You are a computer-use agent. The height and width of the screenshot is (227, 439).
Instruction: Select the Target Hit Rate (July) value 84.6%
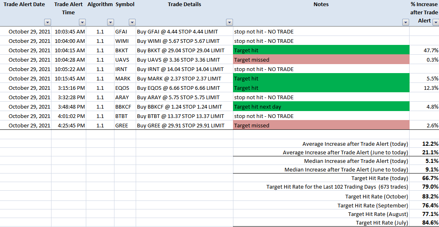[430, 223]
